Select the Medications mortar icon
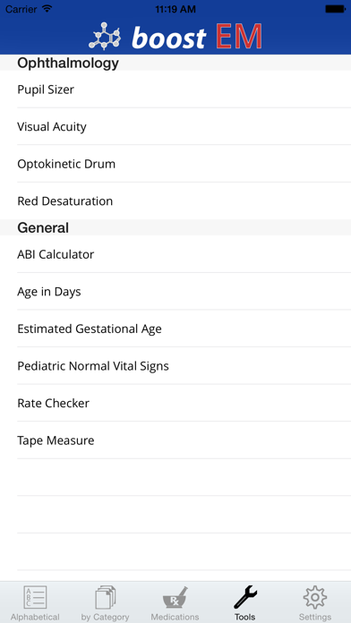 point(175,597)
